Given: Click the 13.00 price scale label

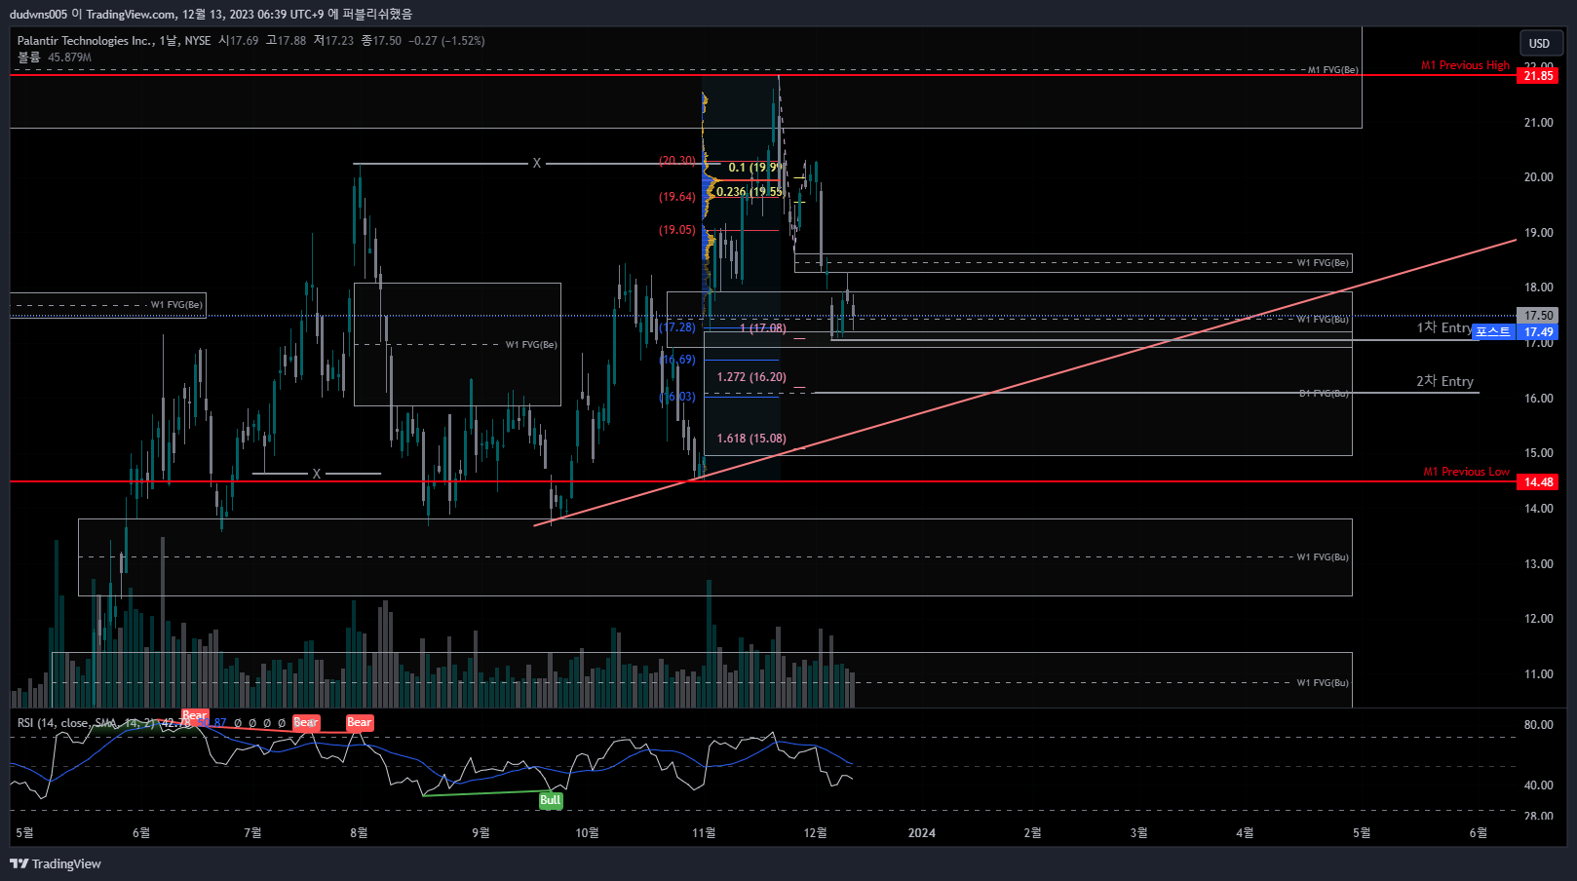Looking at the screenshot, I should pyautogui.click(x=1539, y=564).
